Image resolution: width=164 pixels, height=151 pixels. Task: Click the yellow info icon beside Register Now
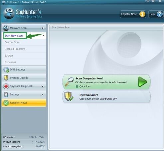pos(142,14)
